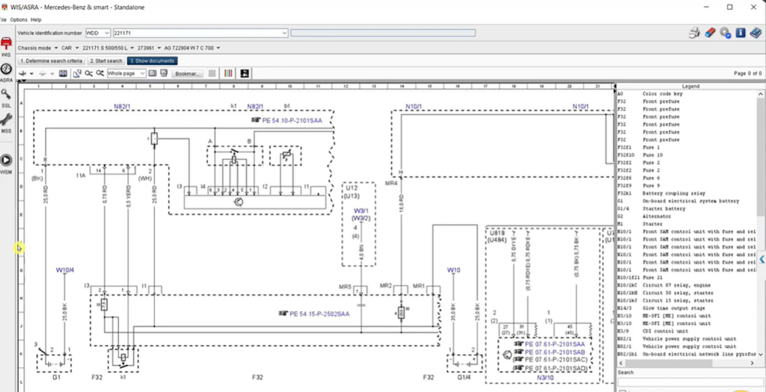This screenshot has height=392, width=766.
Task: Click the grey grid toolbar icon
Action: tap(212, 74)
